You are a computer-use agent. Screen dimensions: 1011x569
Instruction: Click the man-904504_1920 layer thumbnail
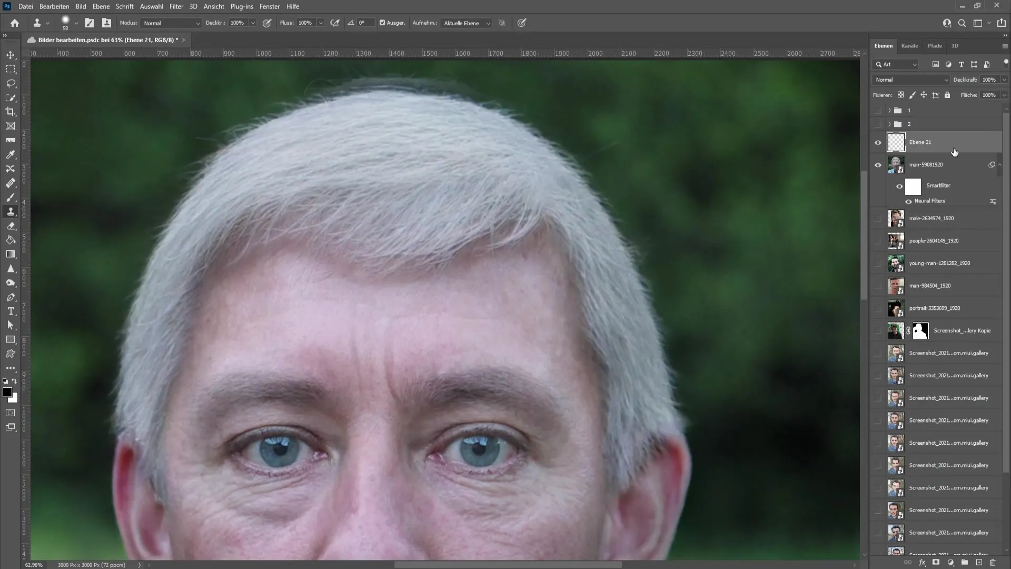point(896,286)
